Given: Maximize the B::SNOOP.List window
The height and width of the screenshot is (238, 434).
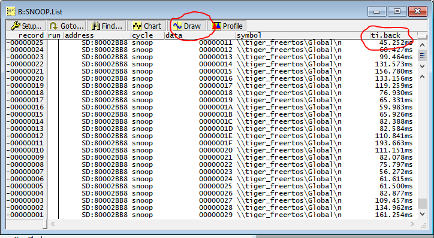Looking at the screenshot, I should [397, 11].
